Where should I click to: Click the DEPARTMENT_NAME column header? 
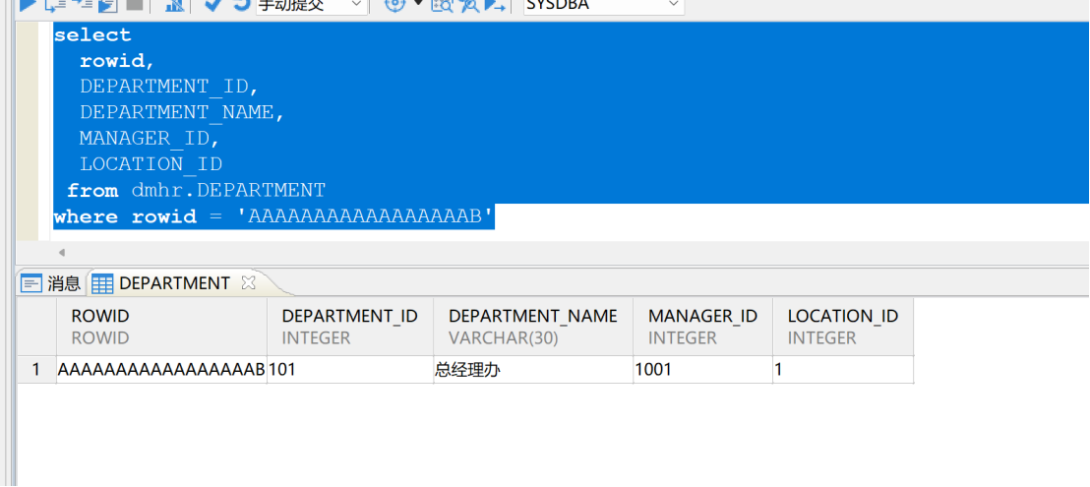(x=532, y=327)
